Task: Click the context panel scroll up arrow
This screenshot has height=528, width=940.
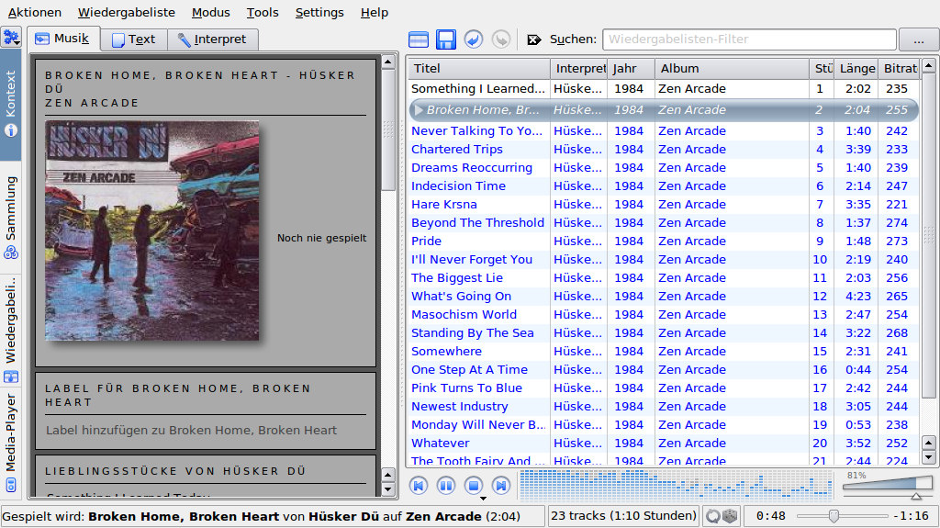Action: pos(388,62)
